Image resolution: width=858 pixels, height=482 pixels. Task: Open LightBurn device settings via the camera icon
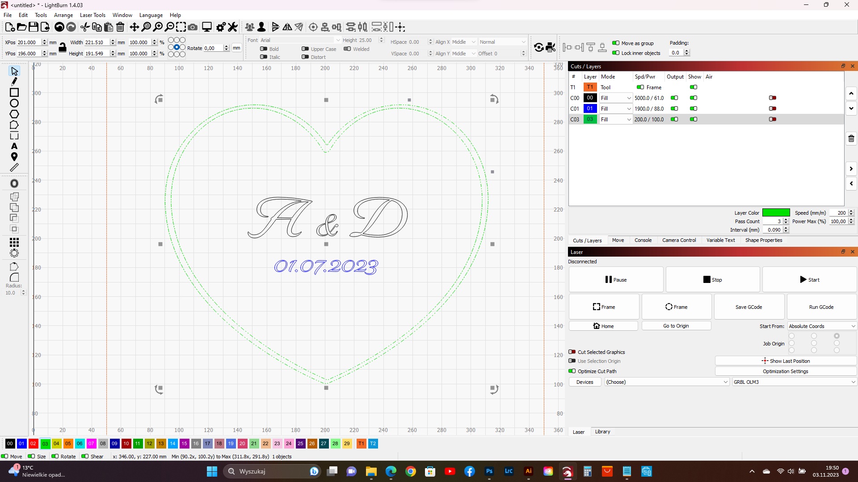click(x=193, y=27)
